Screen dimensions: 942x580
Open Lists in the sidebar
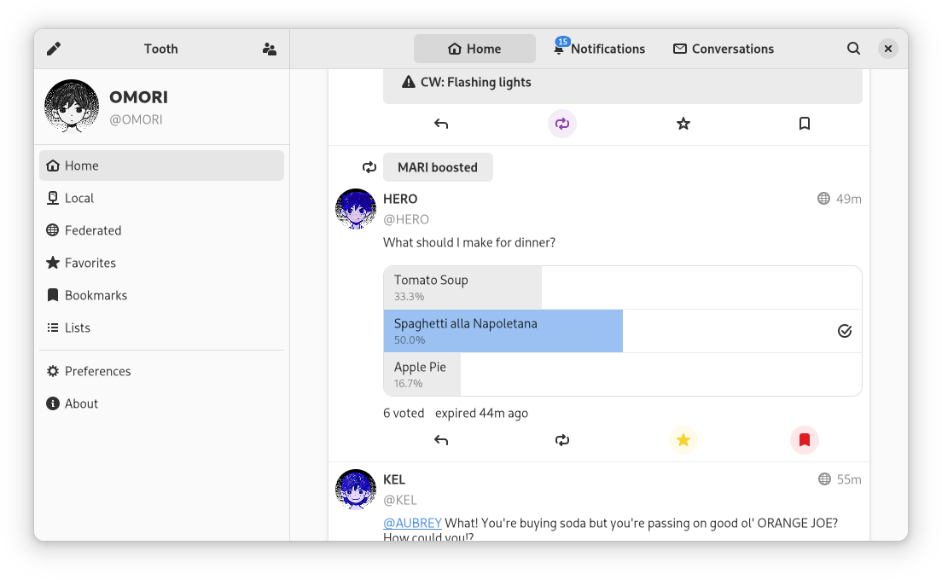(x=161, y=328)
